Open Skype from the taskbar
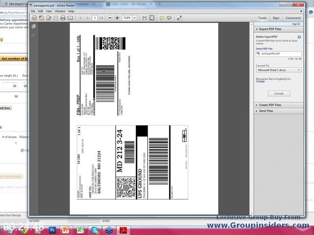The height and width of the screenshot is (235, 314). pyautogui.click(x=95, y=230)
